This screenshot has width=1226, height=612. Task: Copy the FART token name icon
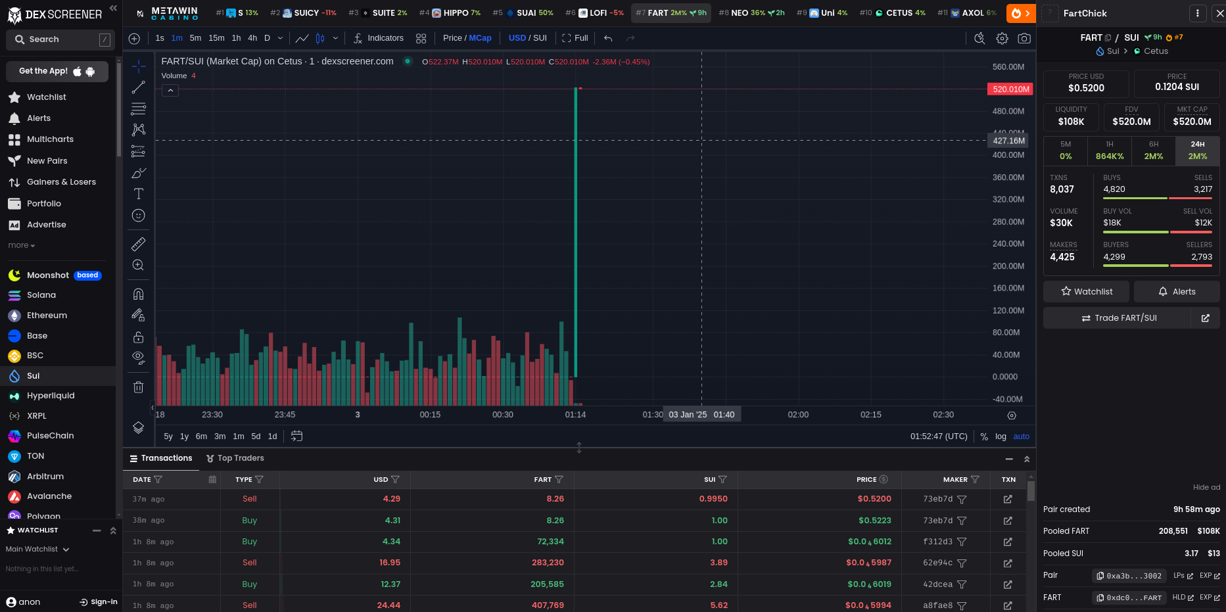[x=1108, y=37]
